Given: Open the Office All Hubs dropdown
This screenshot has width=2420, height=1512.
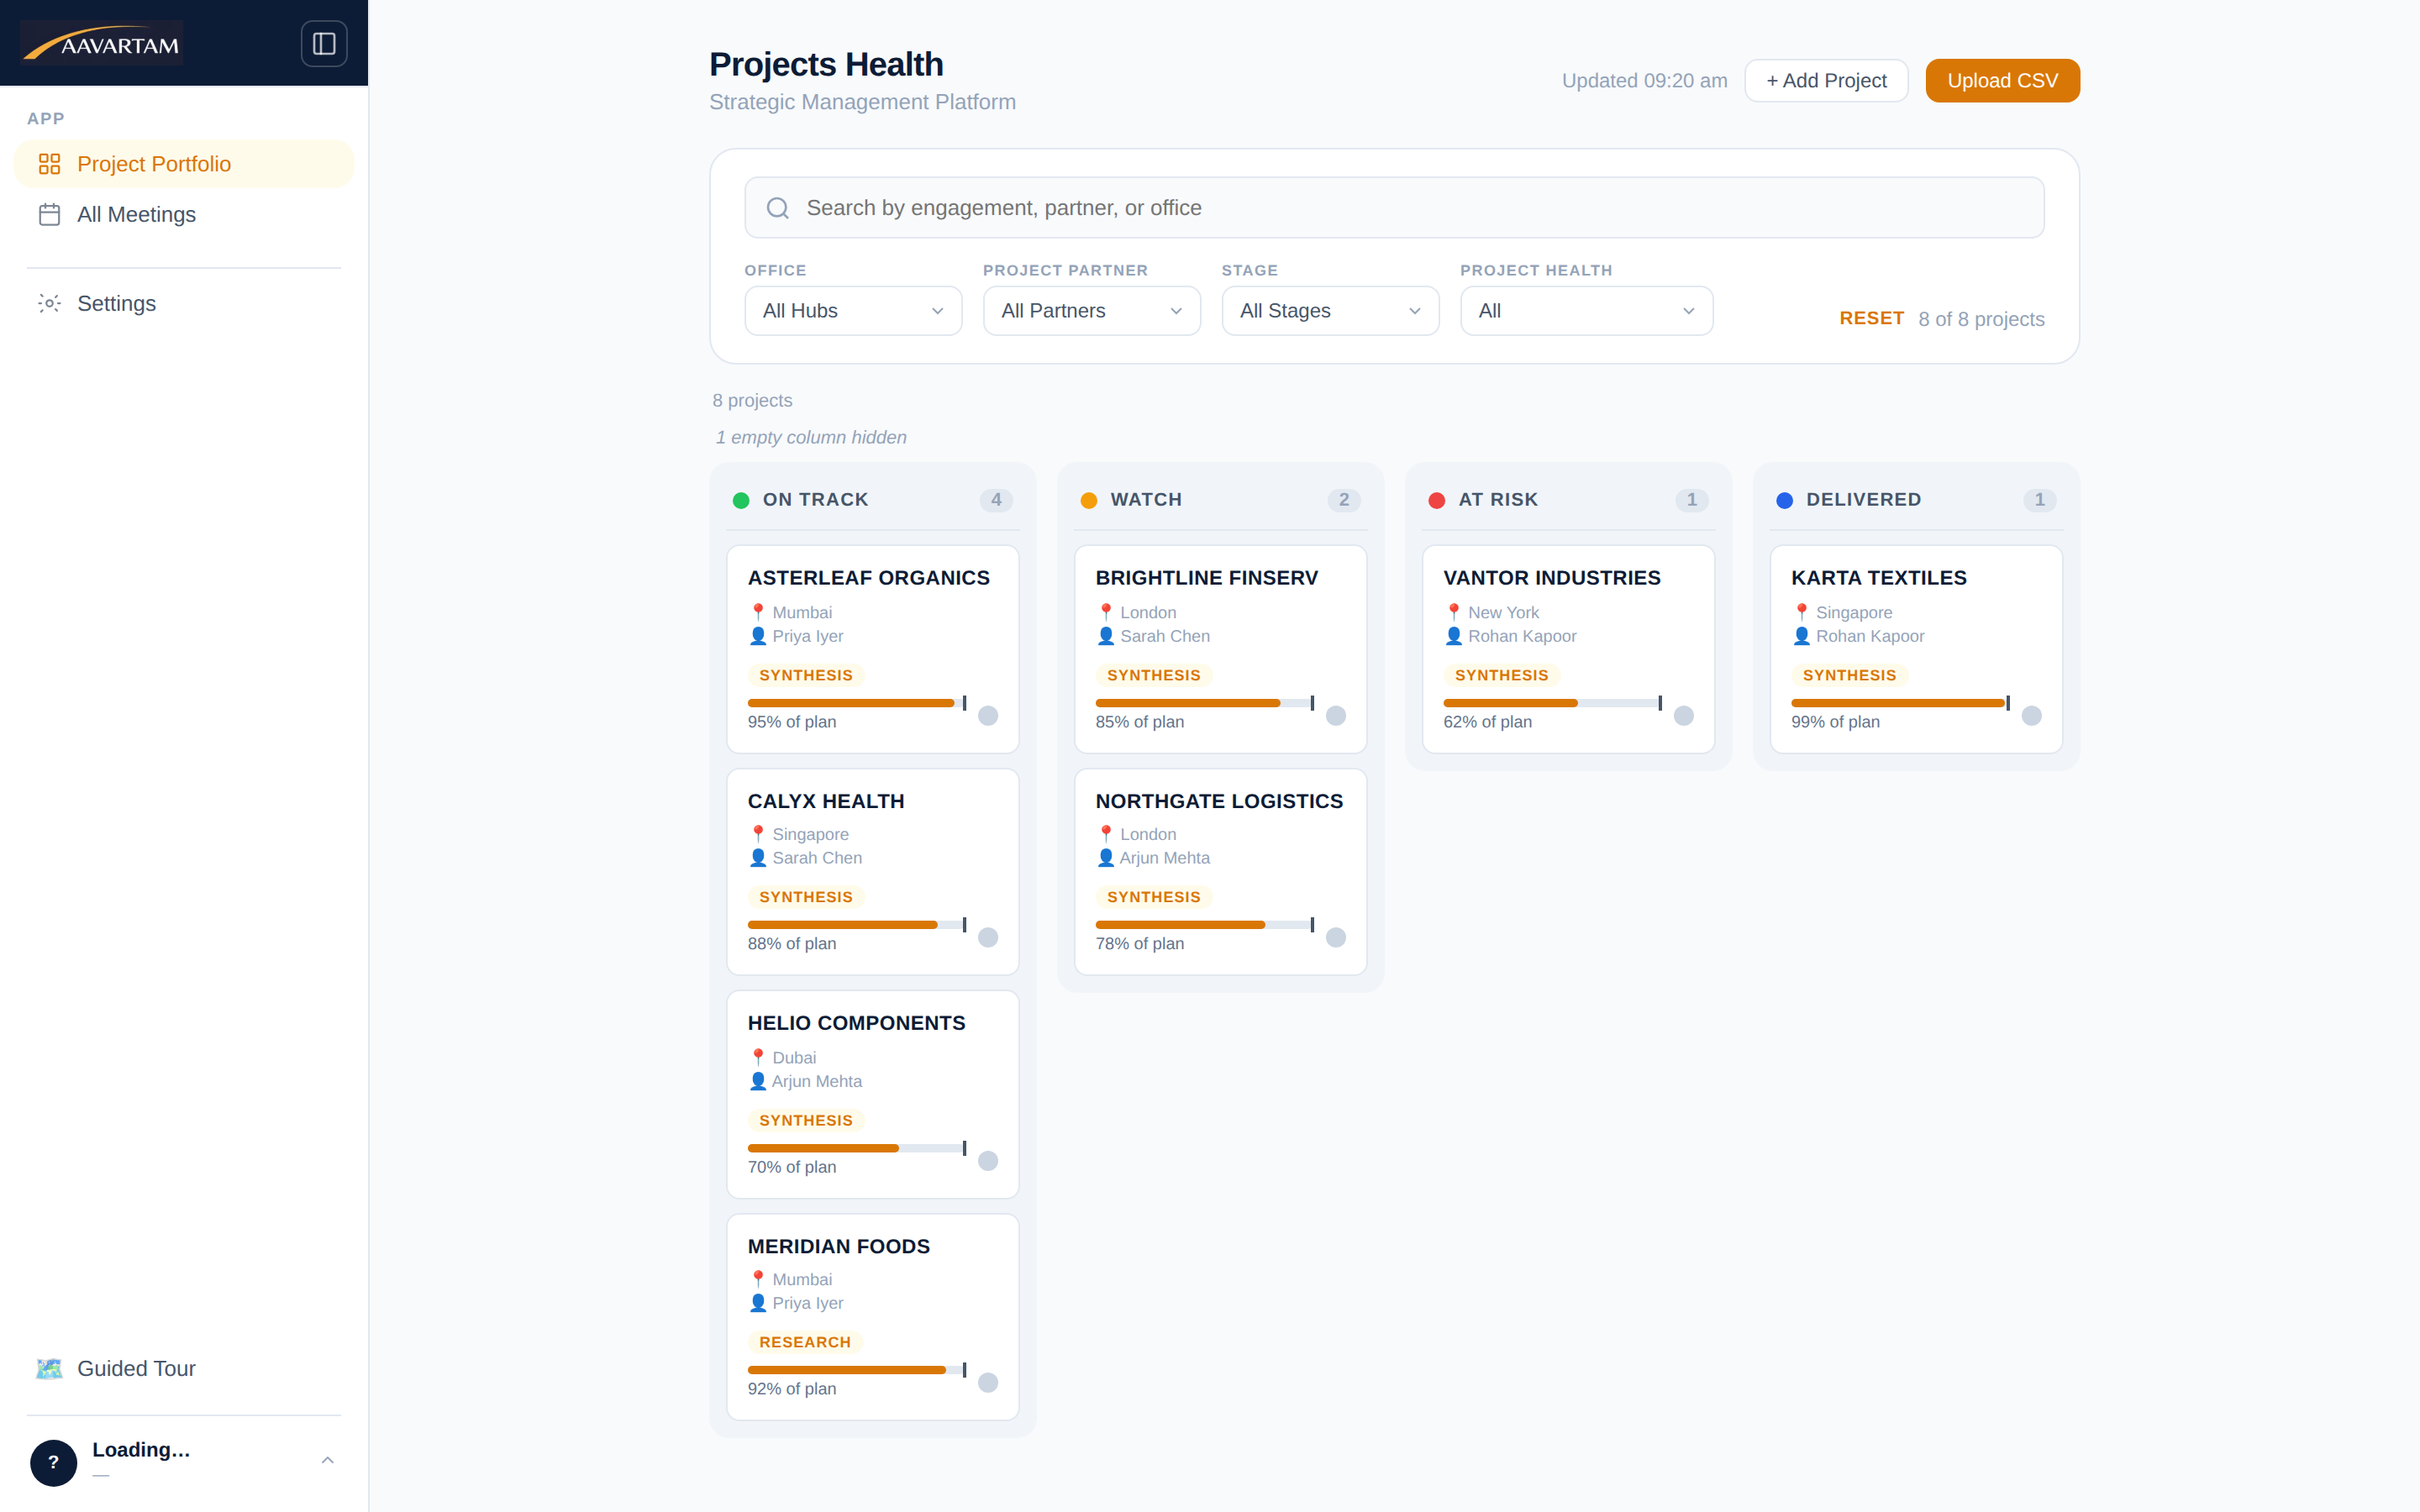Looking at the screenshot, I should [x=853, y=311].
